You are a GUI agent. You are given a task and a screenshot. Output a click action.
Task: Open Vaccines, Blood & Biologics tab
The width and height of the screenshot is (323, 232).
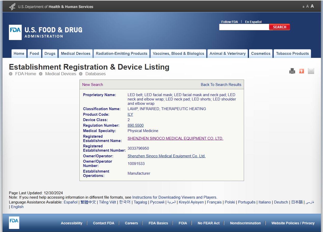(178, 54)
